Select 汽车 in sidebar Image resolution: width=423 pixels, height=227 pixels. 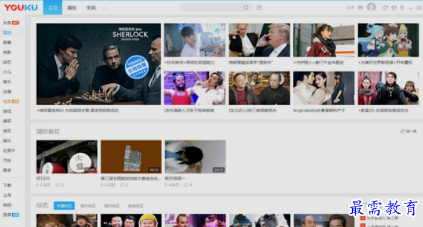[x=7, y=160]
